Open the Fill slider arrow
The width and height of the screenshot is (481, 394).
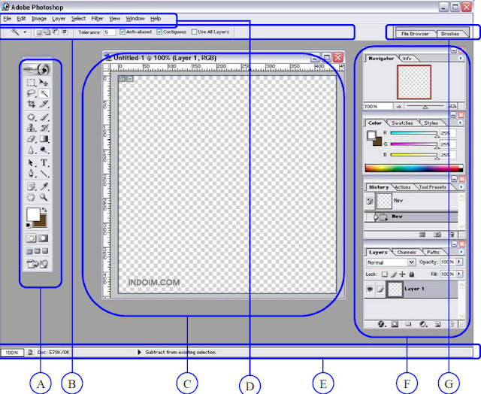pos(459,274)
